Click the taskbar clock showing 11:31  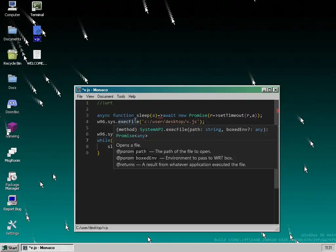pyautogui.click(x=328, y=248)
